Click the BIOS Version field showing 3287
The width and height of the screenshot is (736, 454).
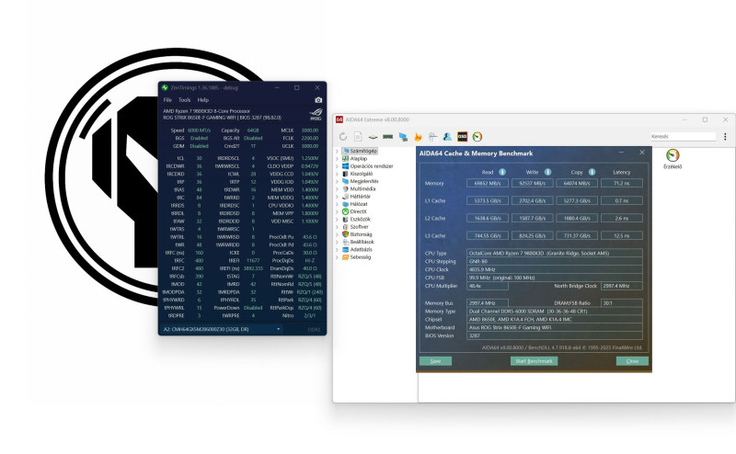(x=555, y=335)
